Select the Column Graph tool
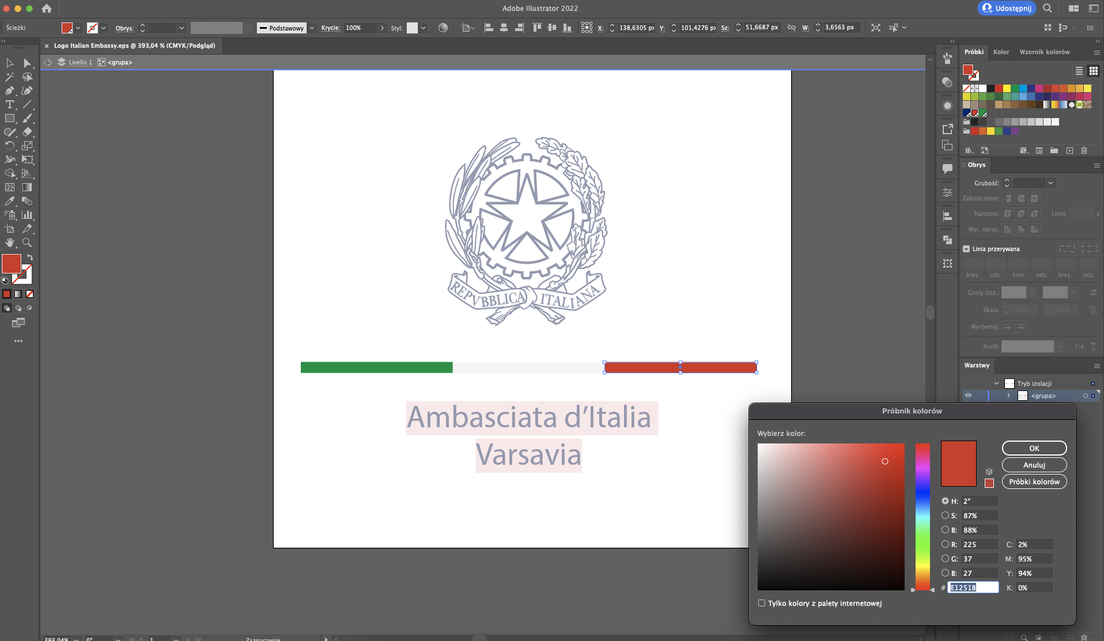This screenshot has width=1104, height=641. pyautogui.click(x=27, y=215)
